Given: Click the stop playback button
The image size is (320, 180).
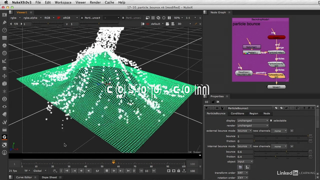Looking at the screenshot, I should click(107, 171).
